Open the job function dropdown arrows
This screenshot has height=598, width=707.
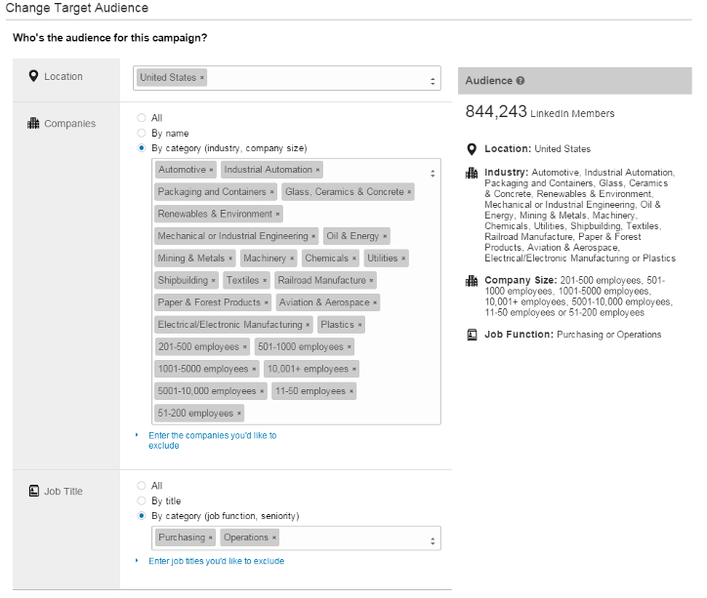pyautogui.click(x=433, y=539)
